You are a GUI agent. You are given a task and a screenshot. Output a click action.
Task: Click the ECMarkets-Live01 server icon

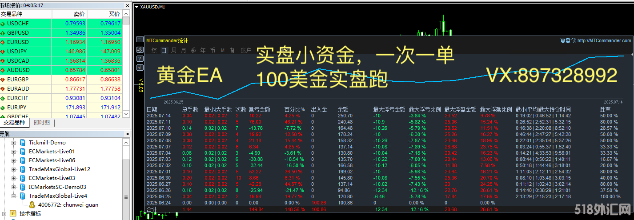[x=23, y=152]
